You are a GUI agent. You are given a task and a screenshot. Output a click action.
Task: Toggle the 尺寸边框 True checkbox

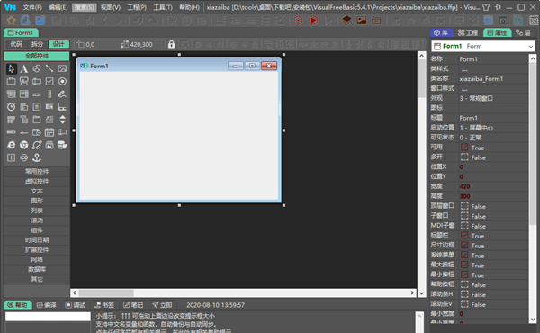click(464, 246)
